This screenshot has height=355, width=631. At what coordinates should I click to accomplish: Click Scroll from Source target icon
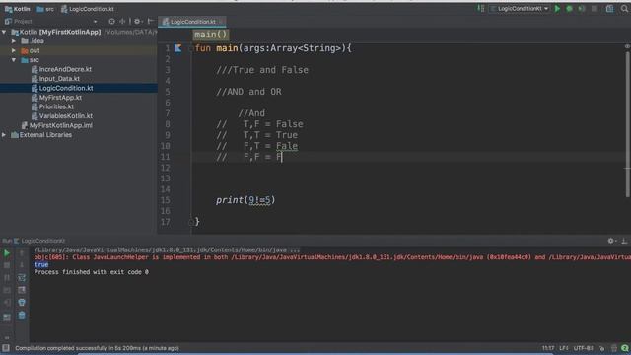(111, 22)
